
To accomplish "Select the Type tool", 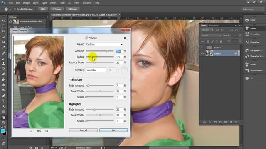I will (4, 101).
